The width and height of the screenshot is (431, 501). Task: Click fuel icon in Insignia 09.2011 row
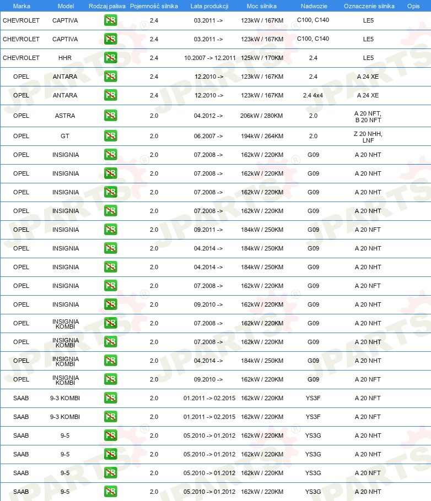tap(110, 230)
